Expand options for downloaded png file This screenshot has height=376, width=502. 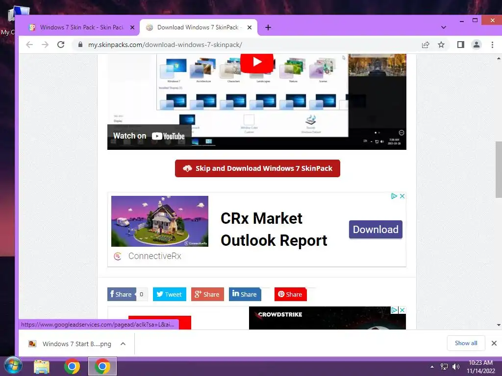pos(123,344)
